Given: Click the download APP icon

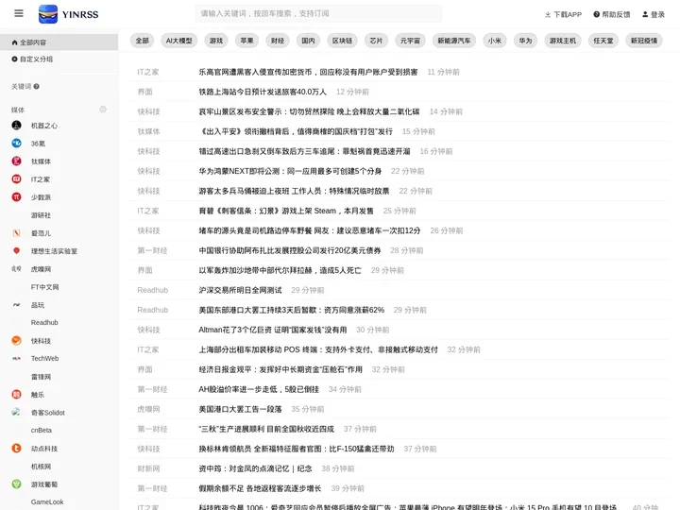Looking at the screenshot, I should pos(548,14).
